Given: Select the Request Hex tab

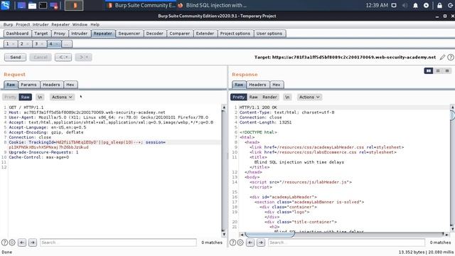Looking at the screenshot, I should 70,85.
